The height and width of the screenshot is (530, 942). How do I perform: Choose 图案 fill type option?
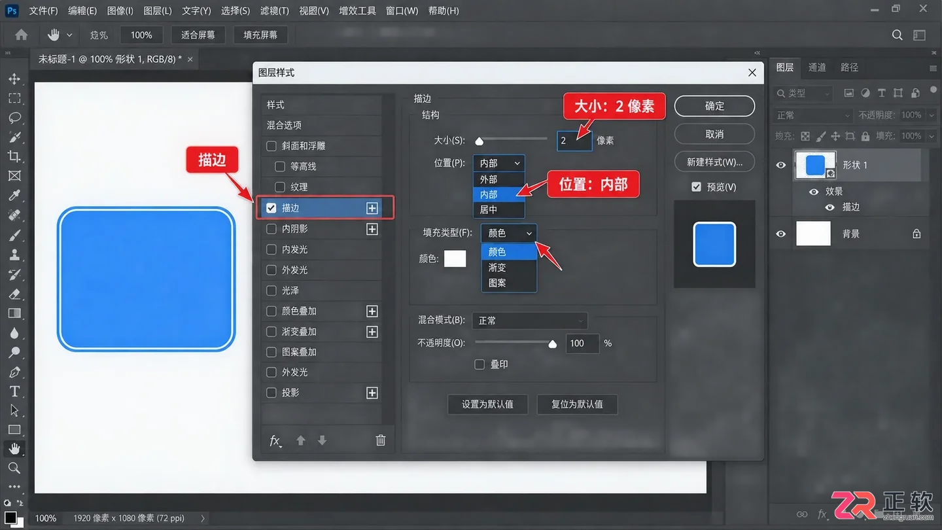click(509, 283)
